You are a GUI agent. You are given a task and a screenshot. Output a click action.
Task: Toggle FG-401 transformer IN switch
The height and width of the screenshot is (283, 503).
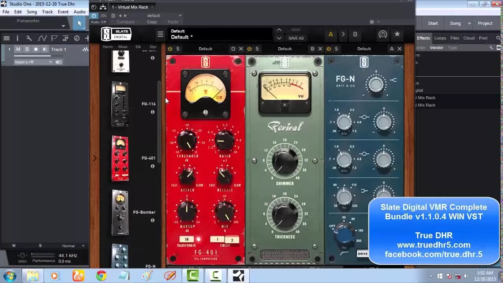187,239
